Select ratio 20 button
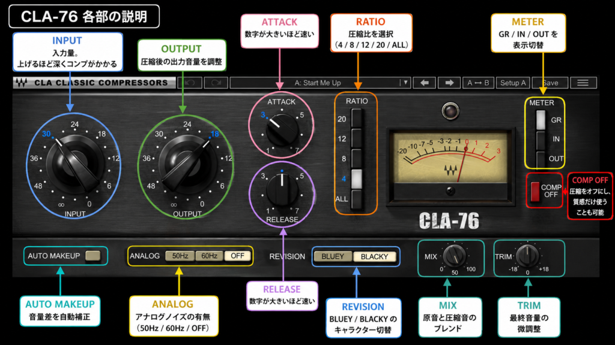The height and width of the screenshot is (345, 615). point(357,118)
